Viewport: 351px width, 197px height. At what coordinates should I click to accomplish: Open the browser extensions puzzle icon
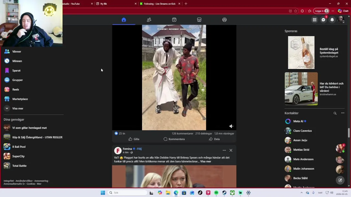point(302,11)
